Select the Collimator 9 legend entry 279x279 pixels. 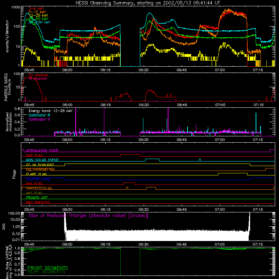pos(39,119)
